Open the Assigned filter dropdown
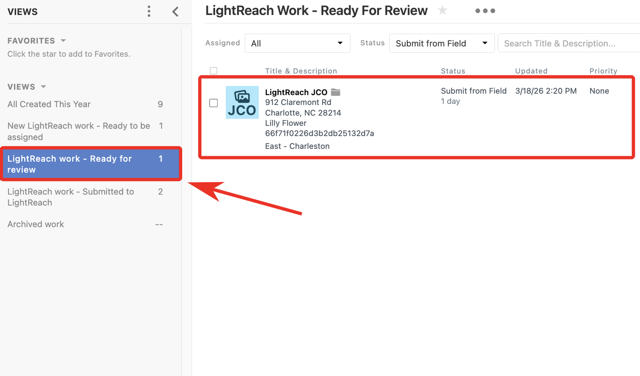This screenshot has width=640, height=376. (297, 43)
